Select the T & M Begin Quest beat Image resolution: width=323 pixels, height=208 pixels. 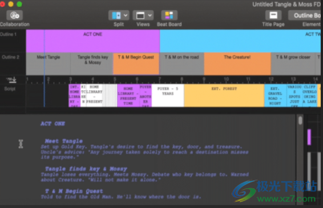[136, 64]
